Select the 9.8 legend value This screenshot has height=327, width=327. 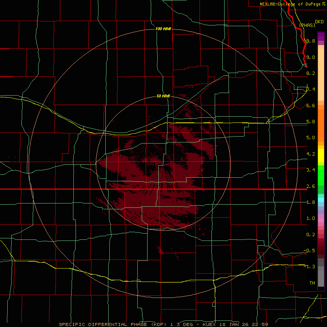pyautogui.click(x=311, y=41)
